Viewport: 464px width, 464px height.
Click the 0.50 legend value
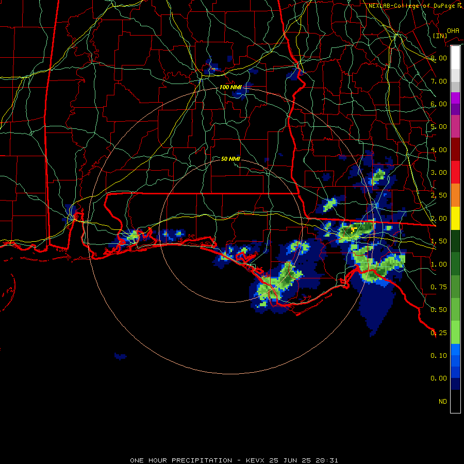(x=439, y=310)
